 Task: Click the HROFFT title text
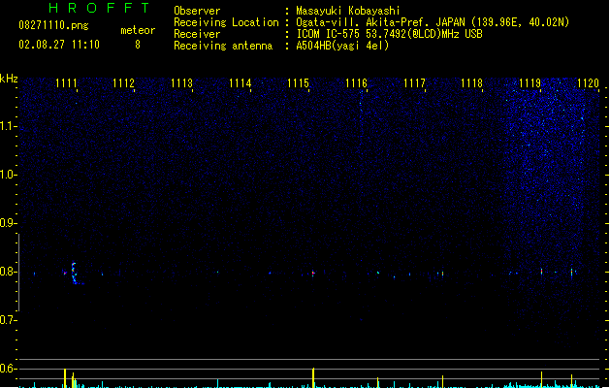click(x=99, y=8)
